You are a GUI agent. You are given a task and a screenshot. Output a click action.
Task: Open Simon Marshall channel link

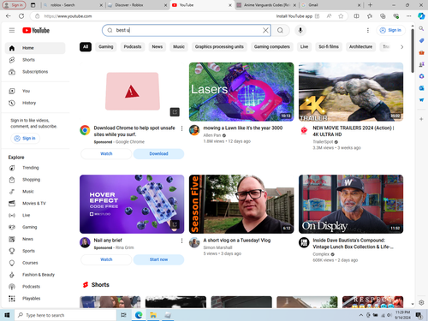click(217, 247)
